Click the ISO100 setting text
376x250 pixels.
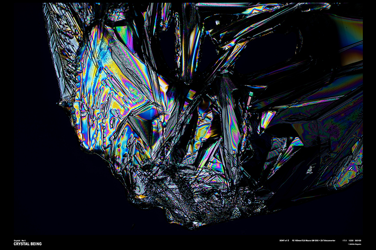pos(358,240)
